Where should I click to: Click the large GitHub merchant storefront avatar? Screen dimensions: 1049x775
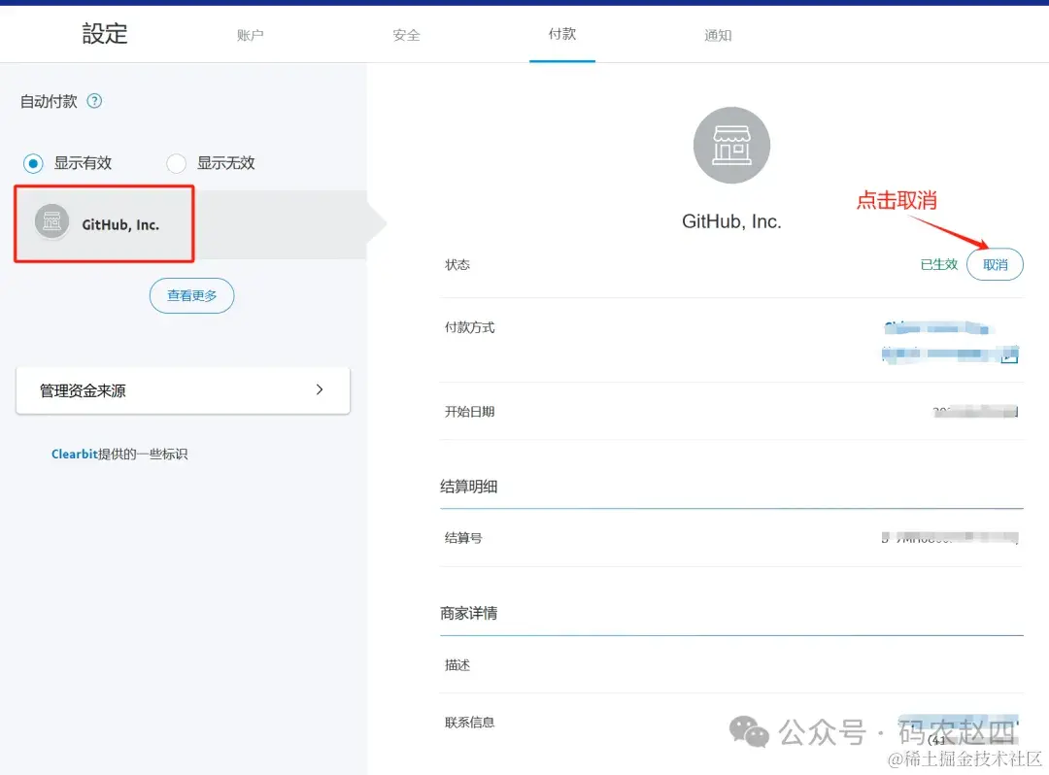tap(731, 145)
